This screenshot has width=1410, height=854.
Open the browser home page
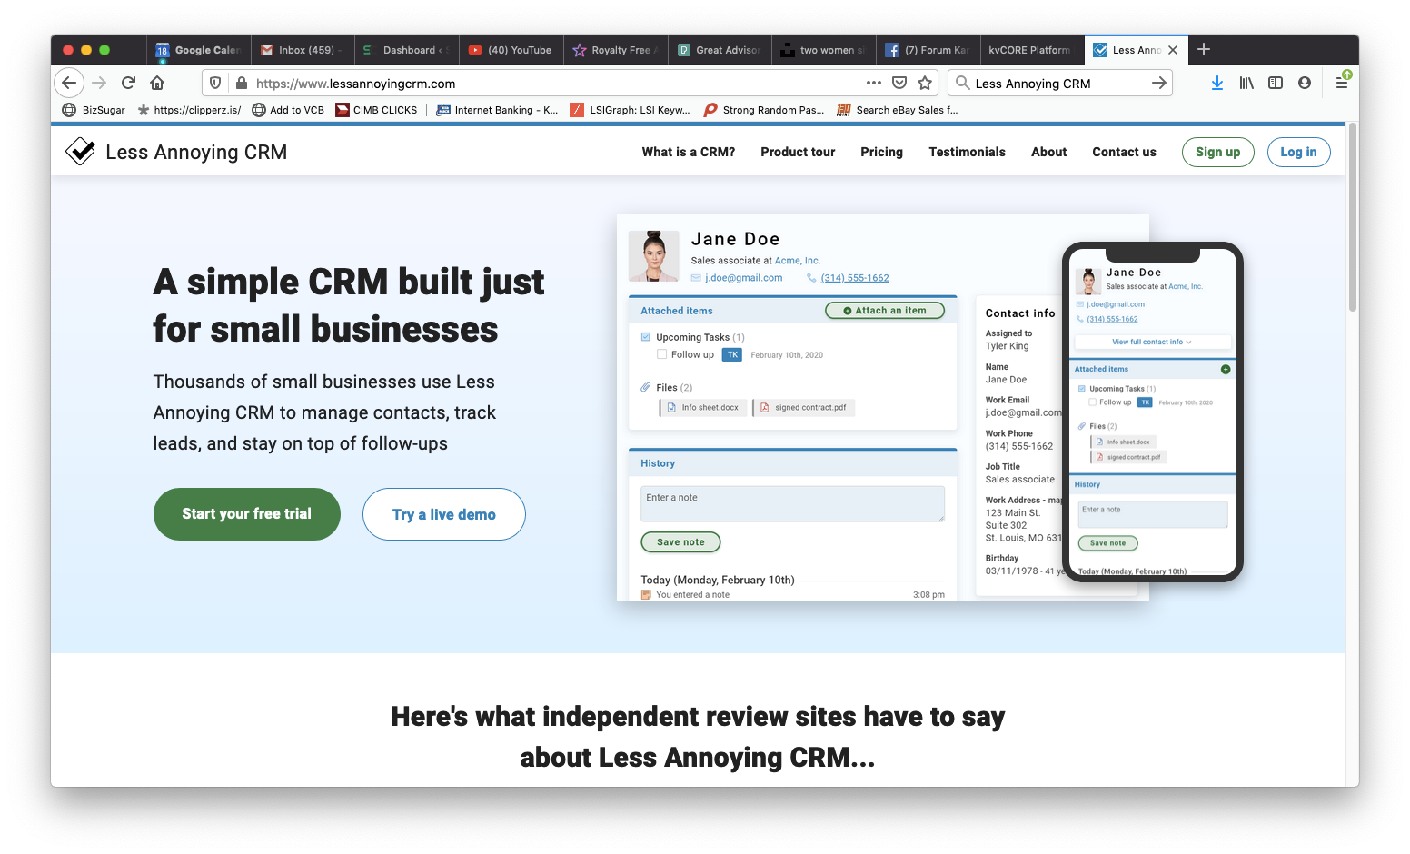click(157, 83)
